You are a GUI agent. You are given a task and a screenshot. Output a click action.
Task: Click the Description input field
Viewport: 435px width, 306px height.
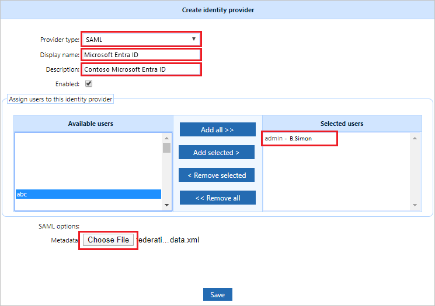tap(141, 69)
